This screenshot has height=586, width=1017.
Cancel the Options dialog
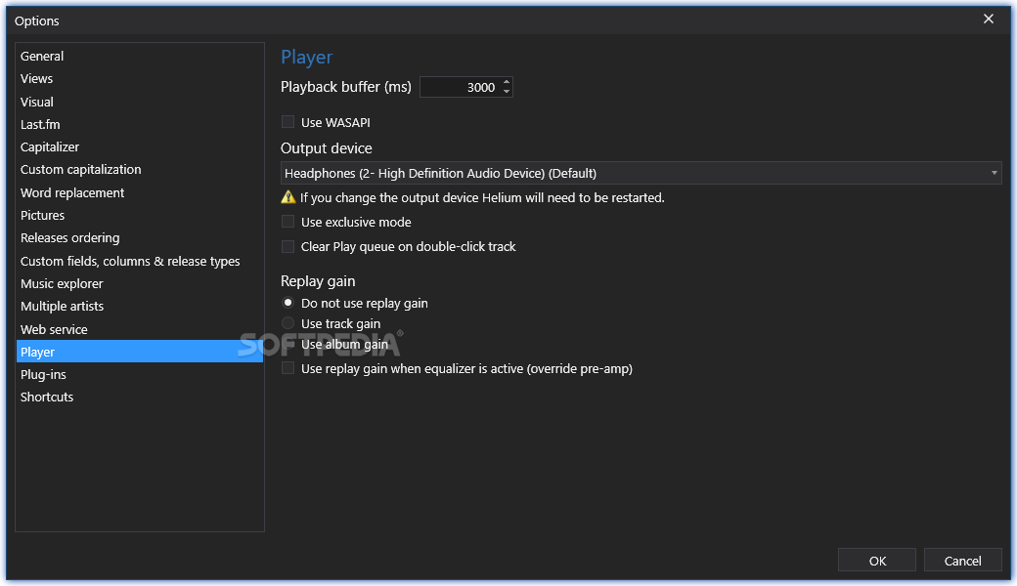(962, 561)
